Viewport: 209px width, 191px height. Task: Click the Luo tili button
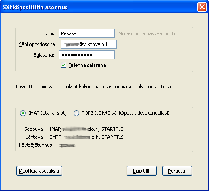(142, 171)
